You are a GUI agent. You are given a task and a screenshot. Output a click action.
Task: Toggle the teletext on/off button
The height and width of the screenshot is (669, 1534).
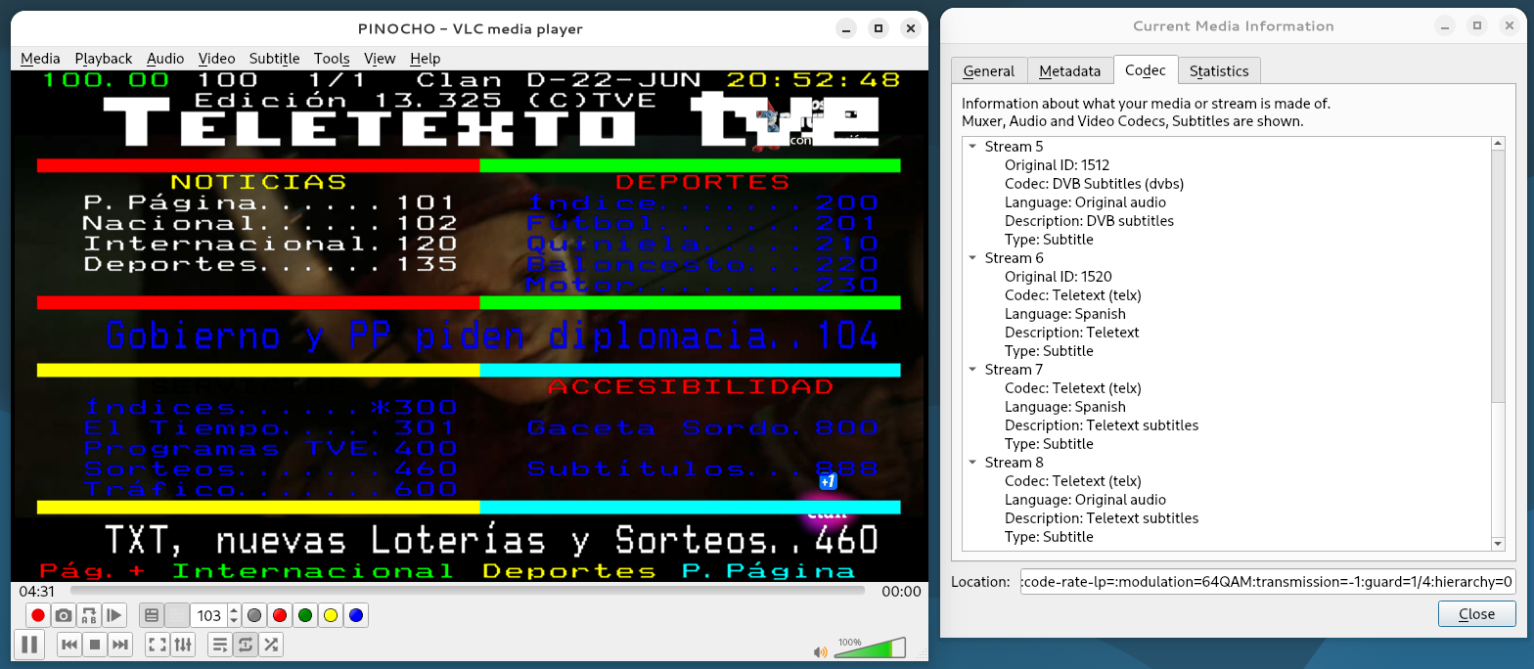click(152, 615)
